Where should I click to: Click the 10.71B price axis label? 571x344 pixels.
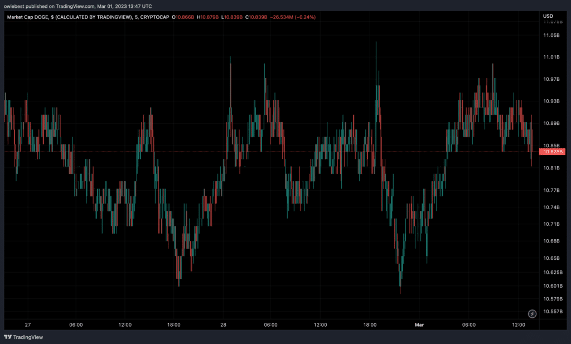pyautogui.click(x=551, y=224)
